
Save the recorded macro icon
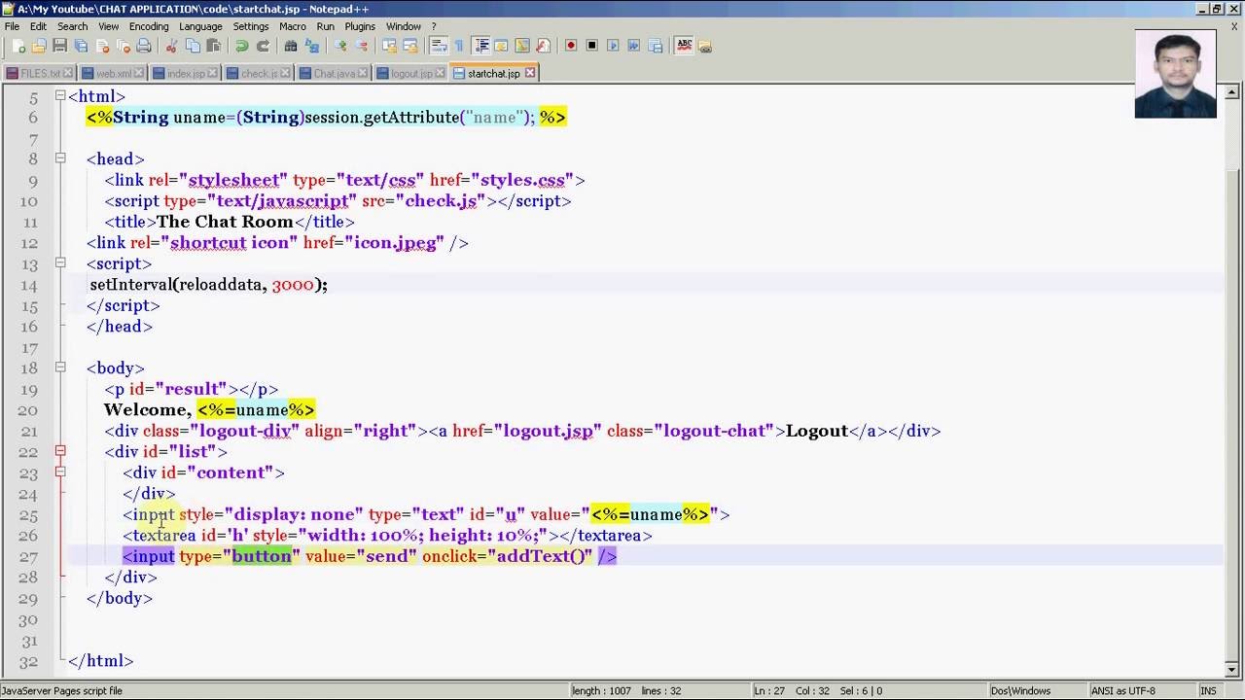[x=654, y=46]
